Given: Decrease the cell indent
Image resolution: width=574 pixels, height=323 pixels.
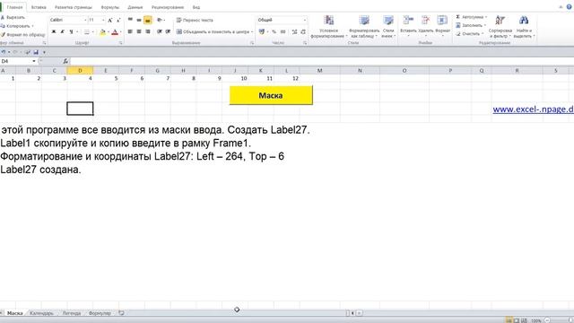Looking at the screenshot, I should coord(160,32).
